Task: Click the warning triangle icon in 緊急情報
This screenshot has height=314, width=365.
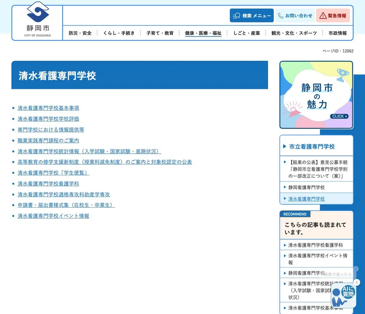Action: coord(323,15)
